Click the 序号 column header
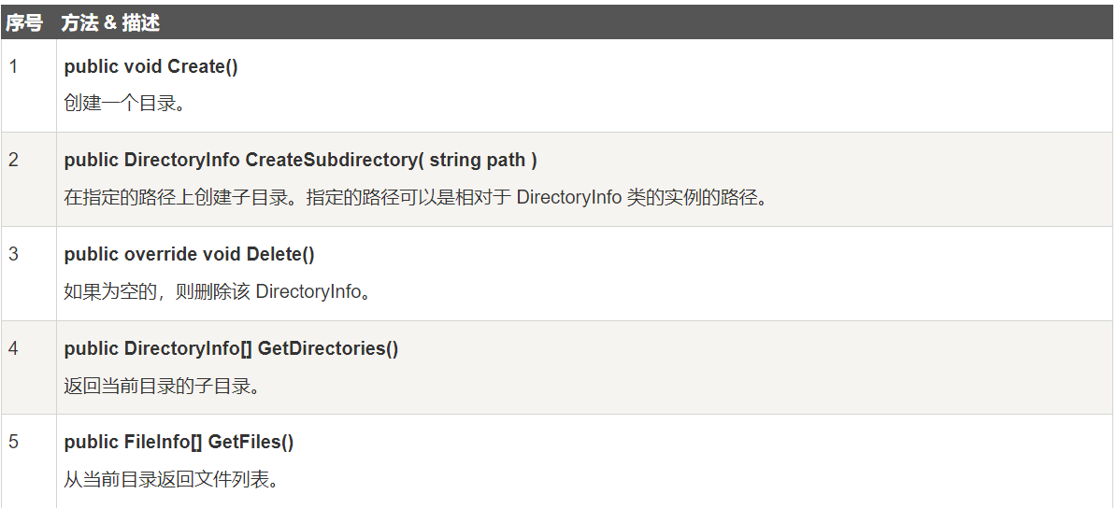Viewport: 1117px width, 508px height. tap(24, 23)
